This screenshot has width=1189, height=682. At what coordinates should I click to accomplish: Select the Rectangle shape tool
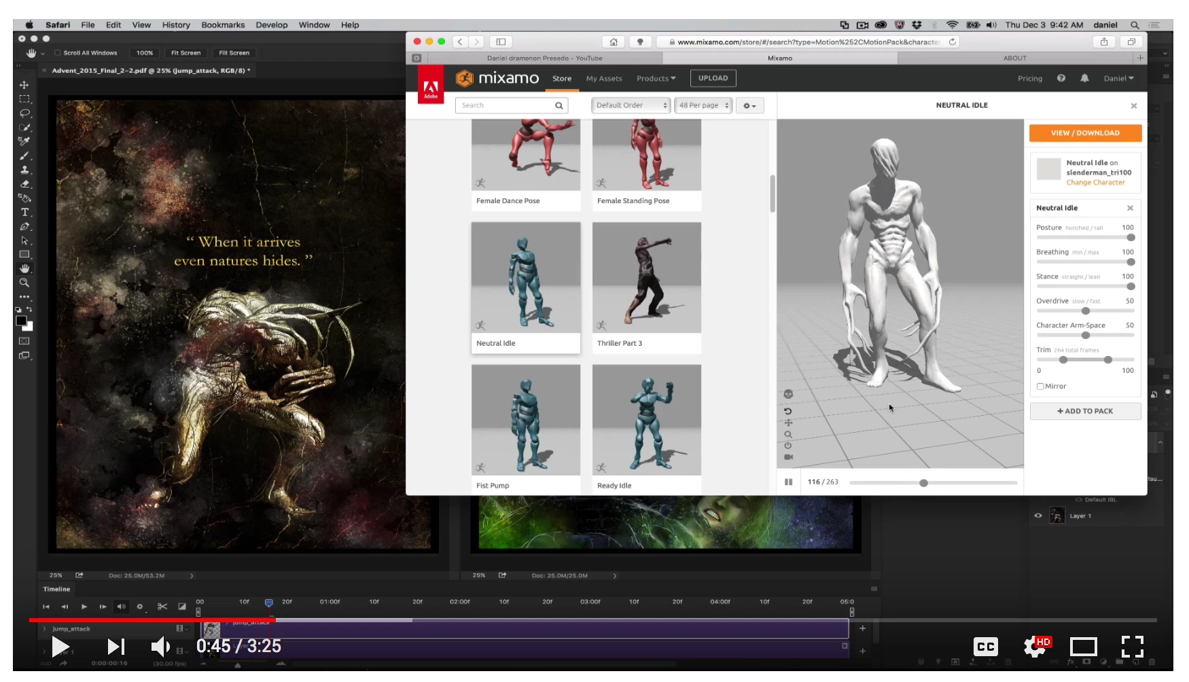pos(24,255)
